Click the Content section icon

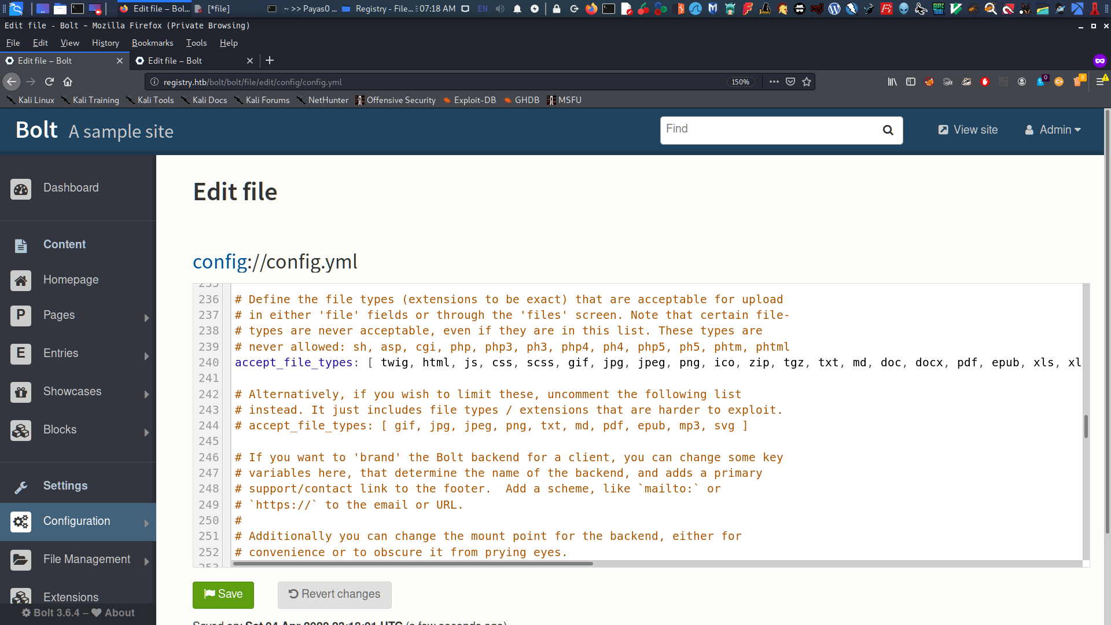tap(20, 244)
